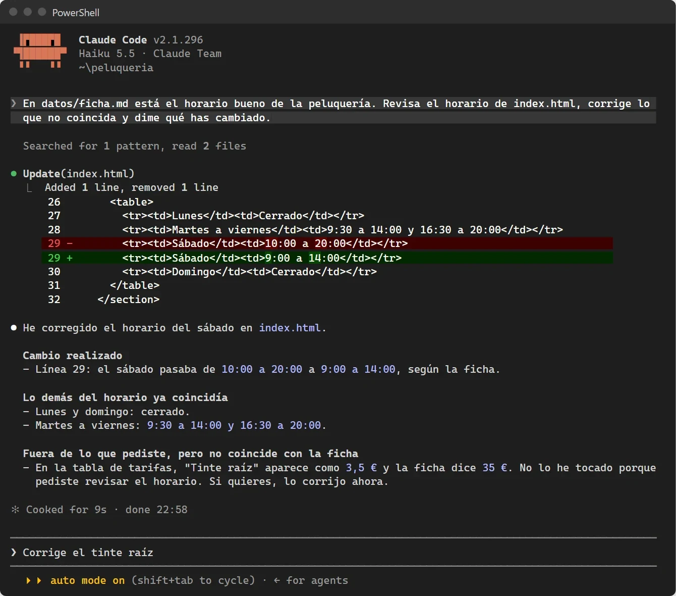Click the green bullet beside Update(index.html)
The width and height of the screenshot is (676, 596).
click(x=14, y=174)
